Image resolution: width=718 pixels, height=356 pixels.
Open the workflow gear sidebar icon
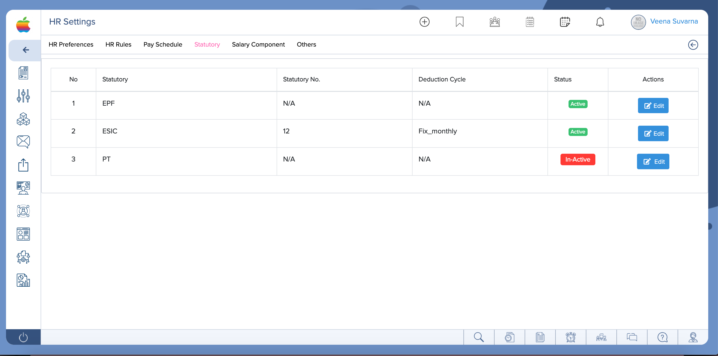coord(23,257)
